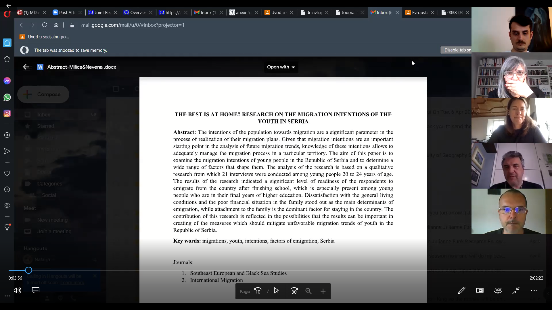552x310 pixels.
Task: Click the video progress slider handle
Action: click(28, 270)
